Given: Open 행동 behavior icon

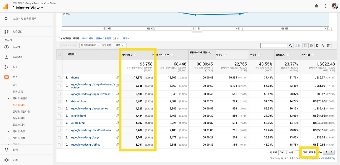Looking at the screenshot, I should point(6,77).
